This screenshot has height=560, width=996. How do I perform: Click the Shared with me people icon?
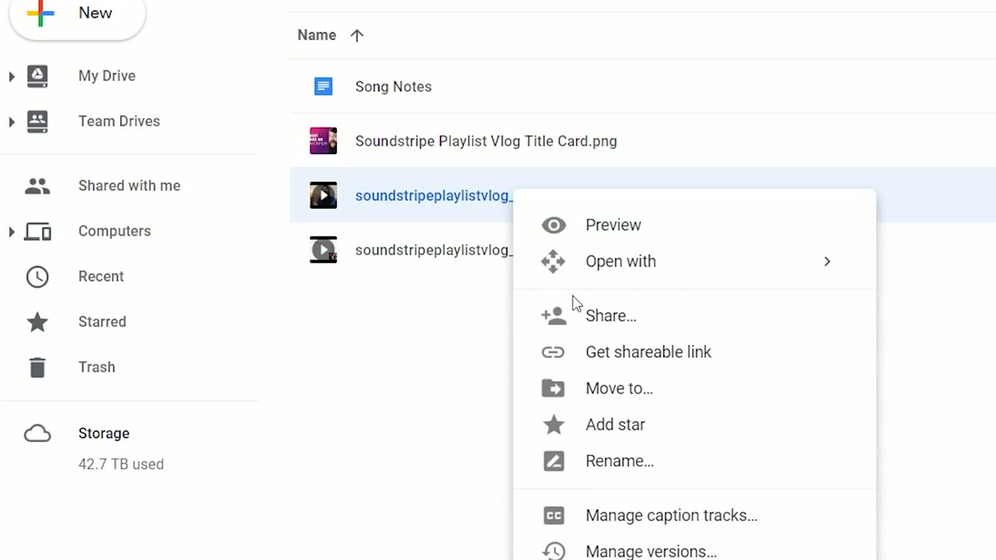click(x=37, y=186)
